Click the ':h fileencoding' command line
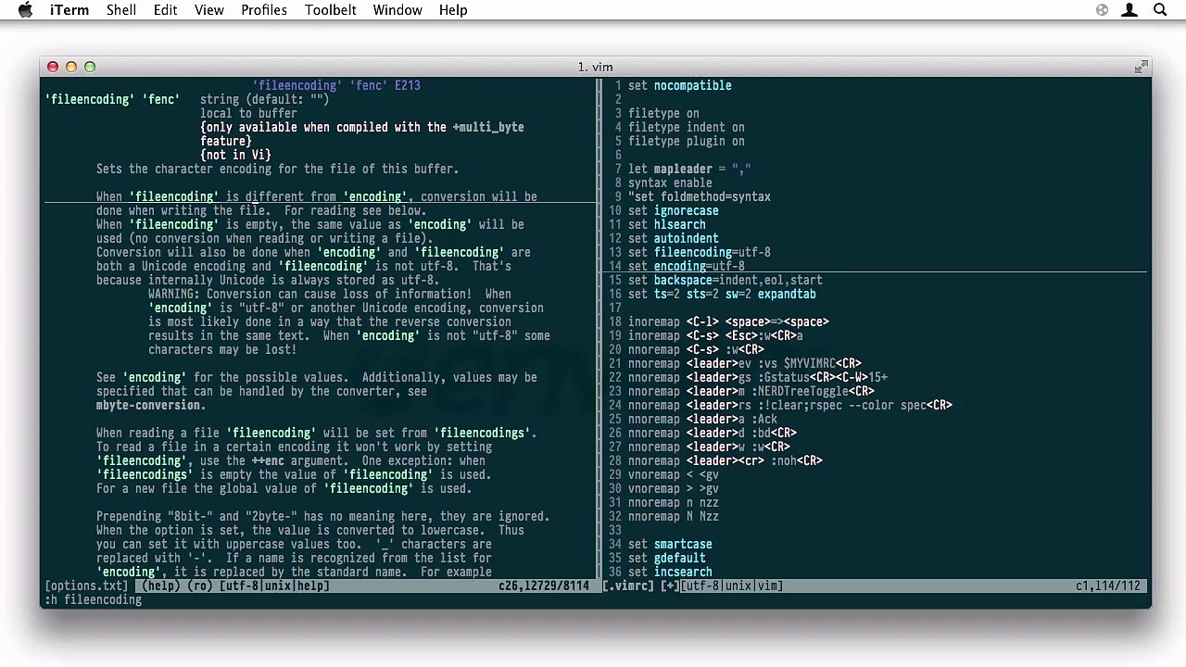The width and height of the screenshot is (1186, 667). point(94,600)
